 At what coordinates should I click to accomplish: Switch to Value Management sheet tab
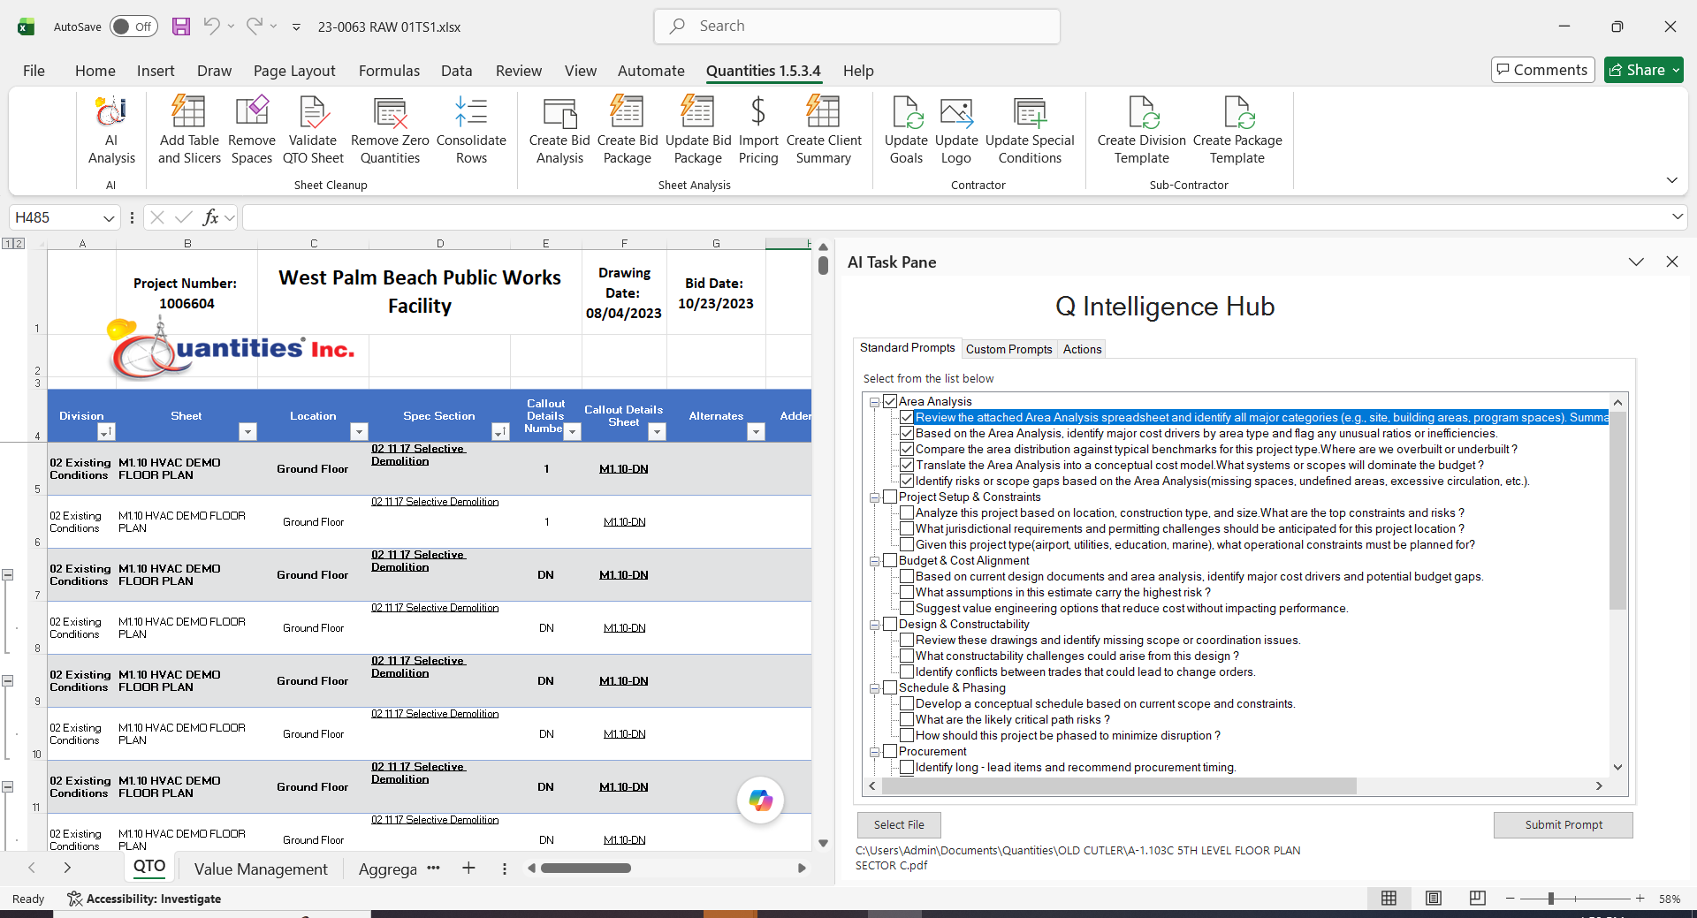261,869
